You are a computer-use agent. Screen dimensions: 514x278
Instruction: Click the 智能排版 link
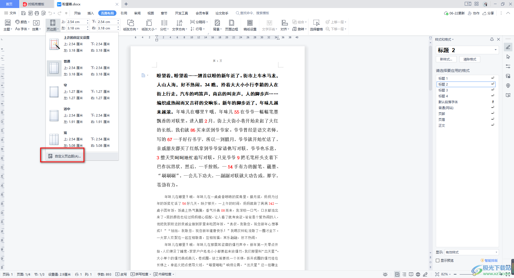click(x=489, y=260)
